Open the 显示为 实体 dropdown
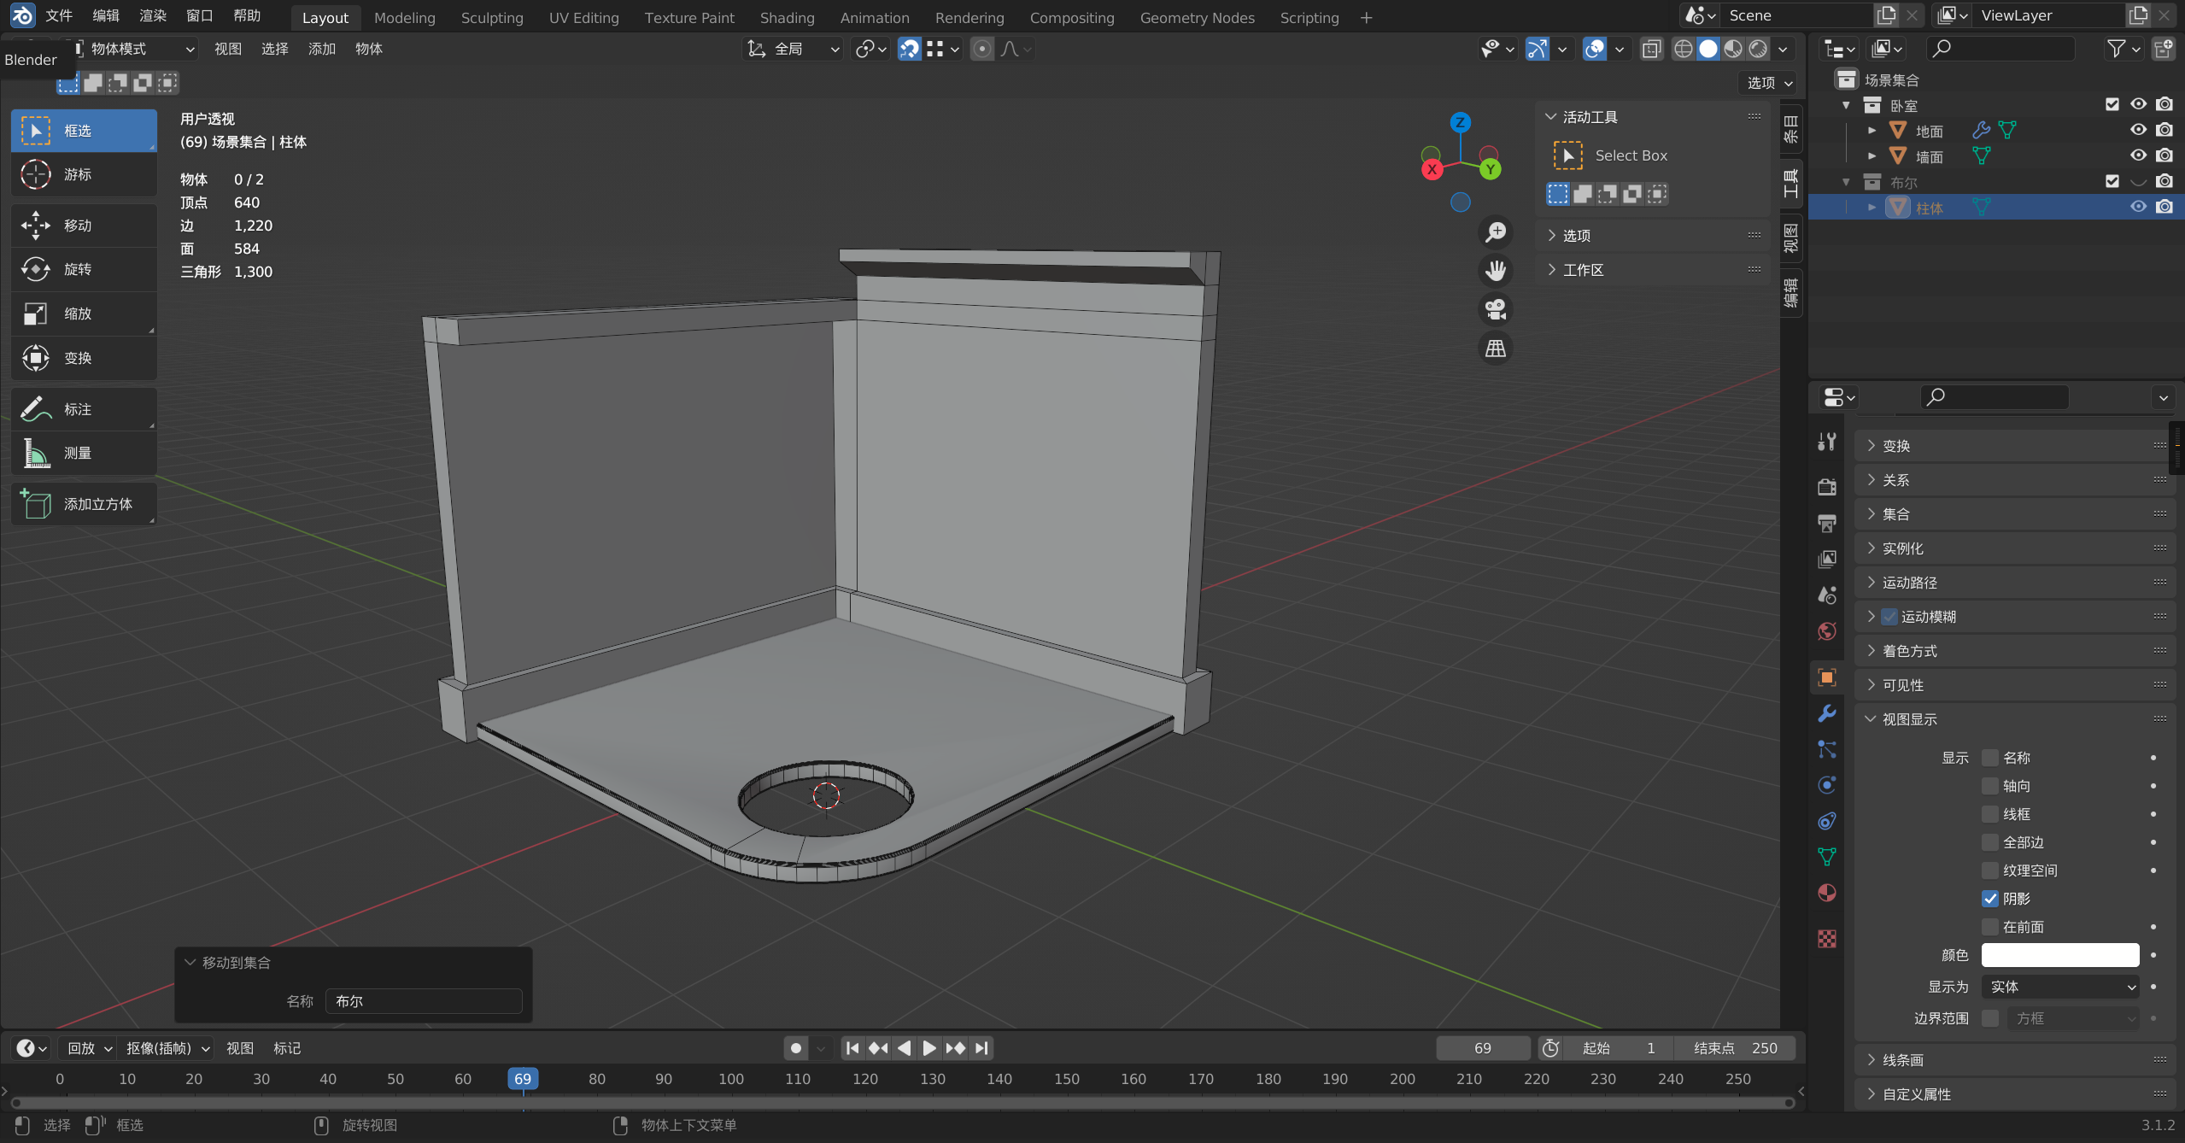 click(x=2059, y=987)
